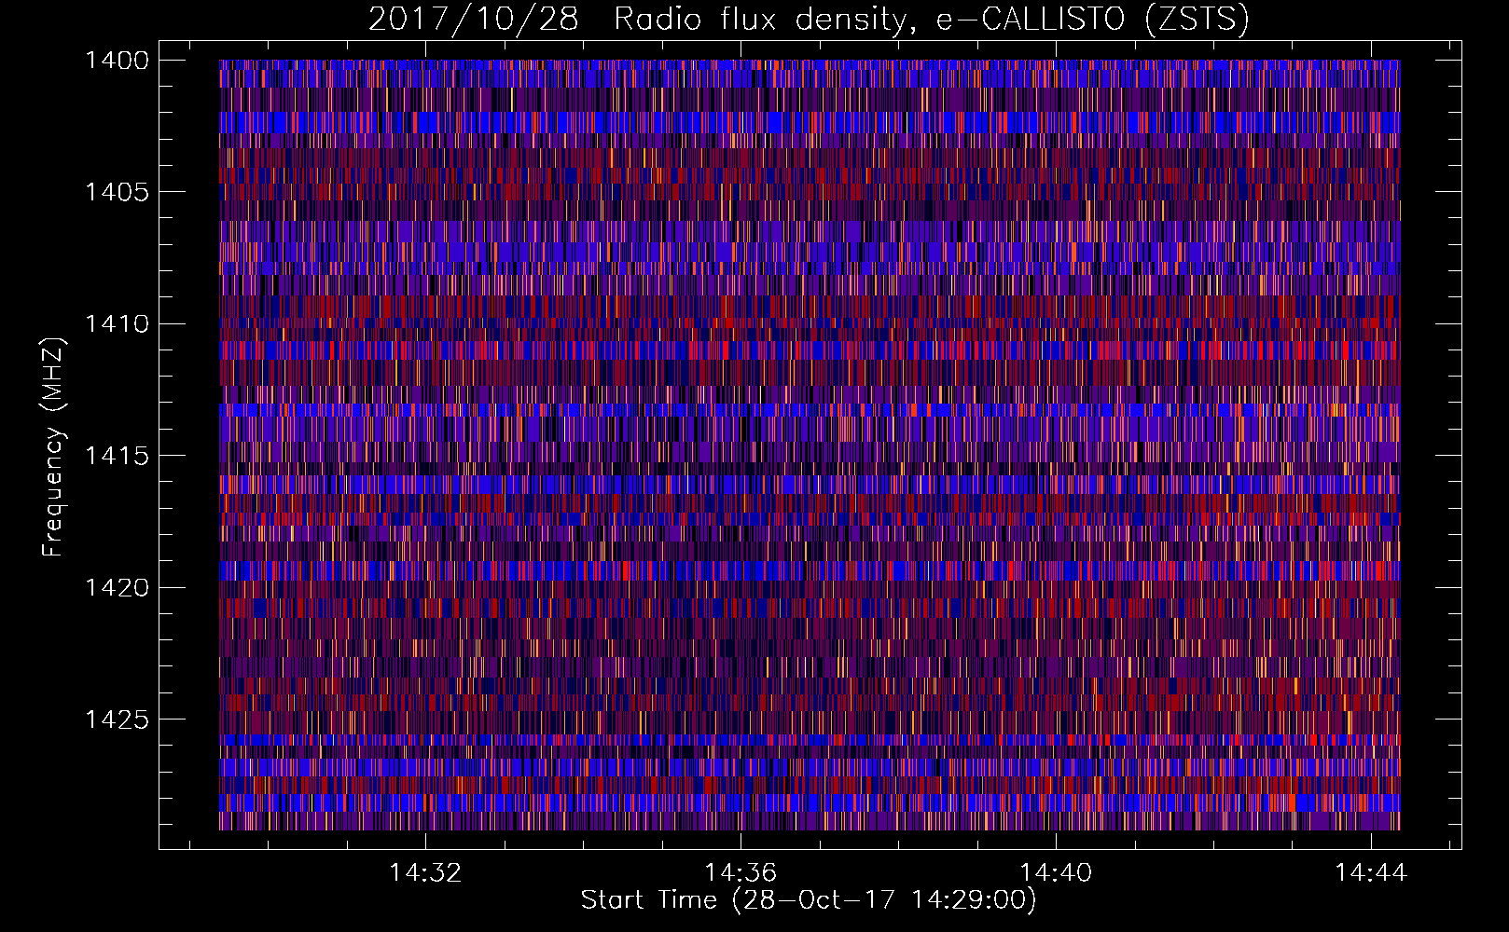The width and height of the screenshot is (1509, 932).
Task: Click the 14:40 time axis label
Action: point(1056,873)
